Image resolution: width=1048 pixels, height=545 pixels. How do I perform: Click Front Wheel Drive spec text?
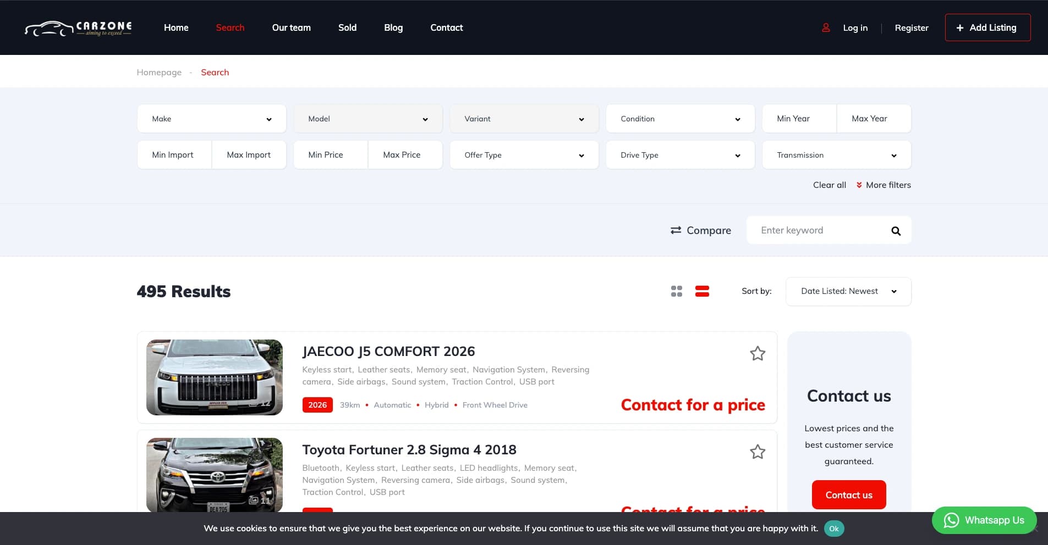[x=495, y=405]
